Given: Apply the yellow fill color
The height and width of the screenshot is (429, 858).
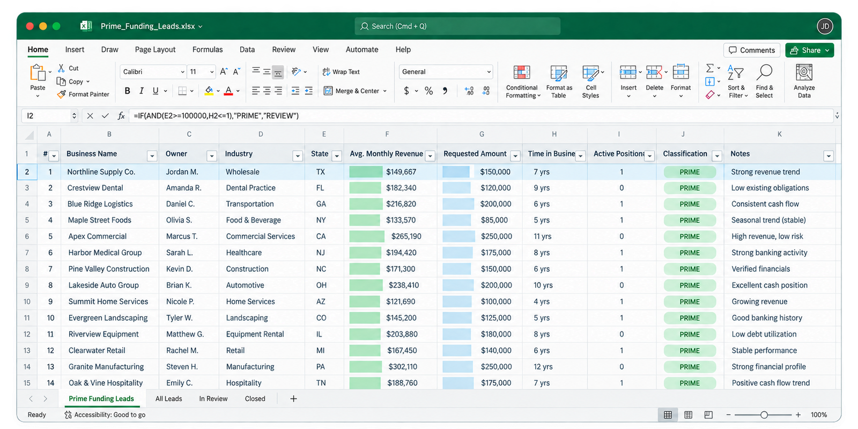Looking at the screenshot, I should coord(209,91).
